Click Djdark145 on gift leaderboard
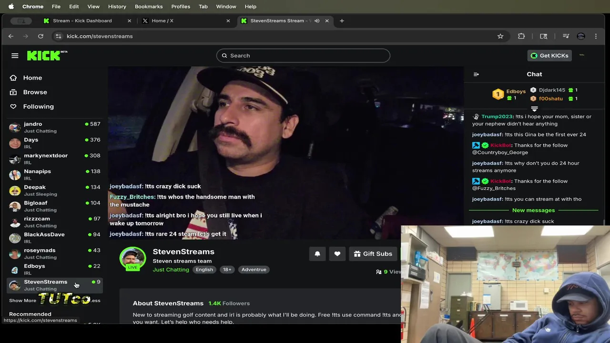The height and width of the screenshot is (343, 610). (x=552, y=90)
